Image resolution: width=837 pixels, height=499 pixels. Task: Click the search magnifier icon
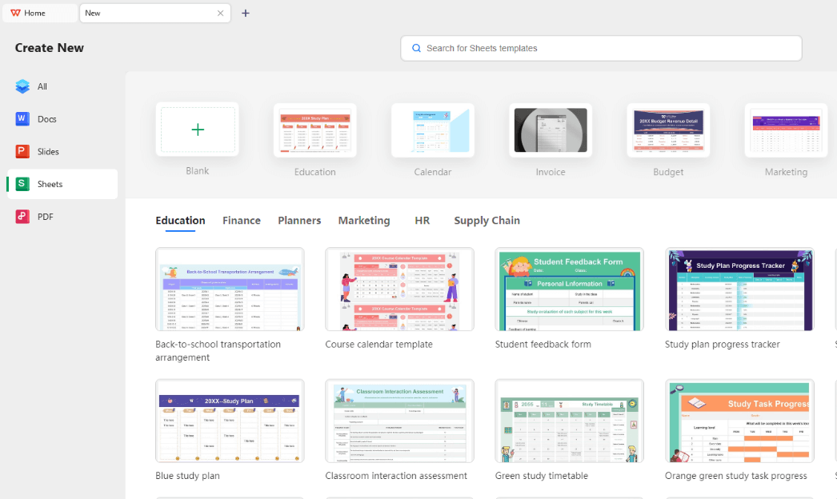click(x=416, y=48)
